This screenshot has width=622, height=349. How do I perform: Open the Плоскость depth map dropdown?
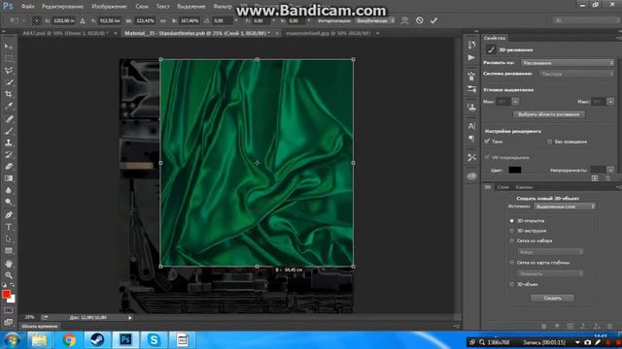[x=550, y=273]
